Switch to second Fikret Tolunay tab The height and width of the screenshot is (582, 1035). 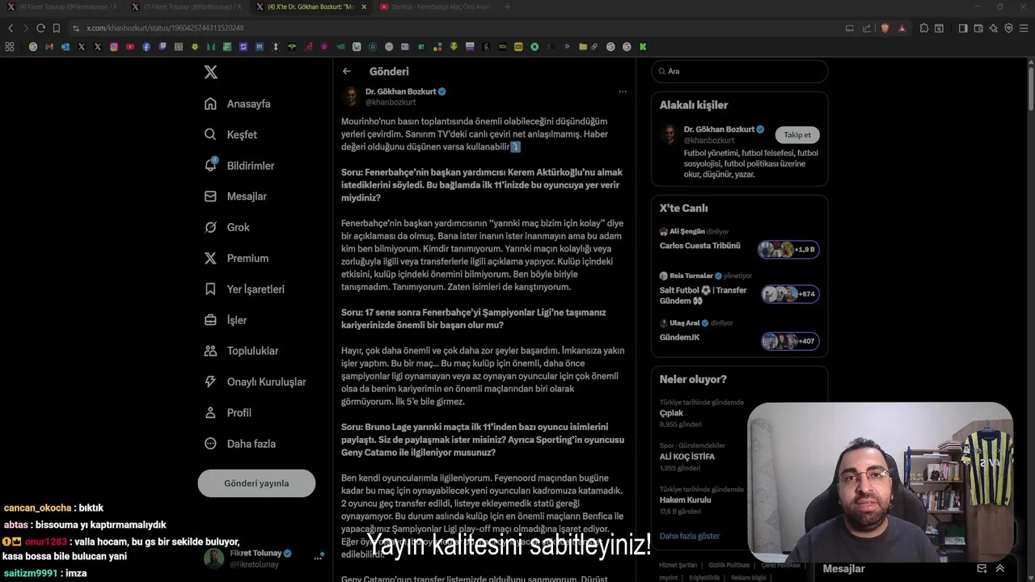(188, 6)
